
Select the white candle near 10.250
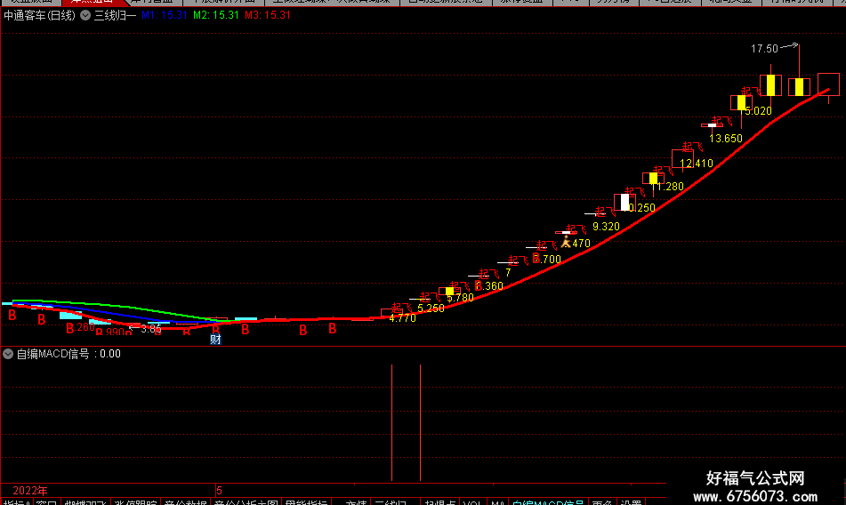pos(624,202)
